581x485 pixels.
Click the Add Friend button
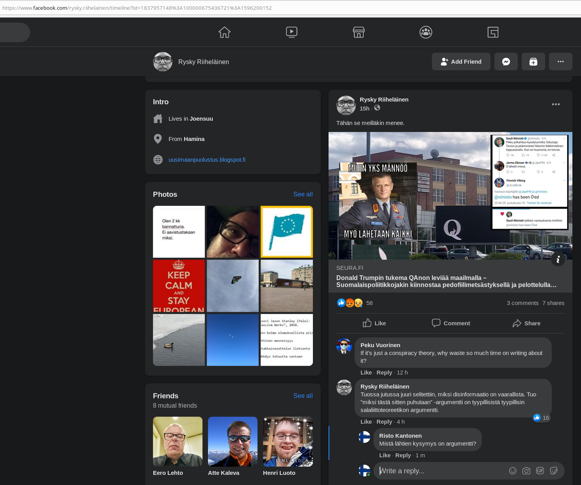click(x=461, y=62)
